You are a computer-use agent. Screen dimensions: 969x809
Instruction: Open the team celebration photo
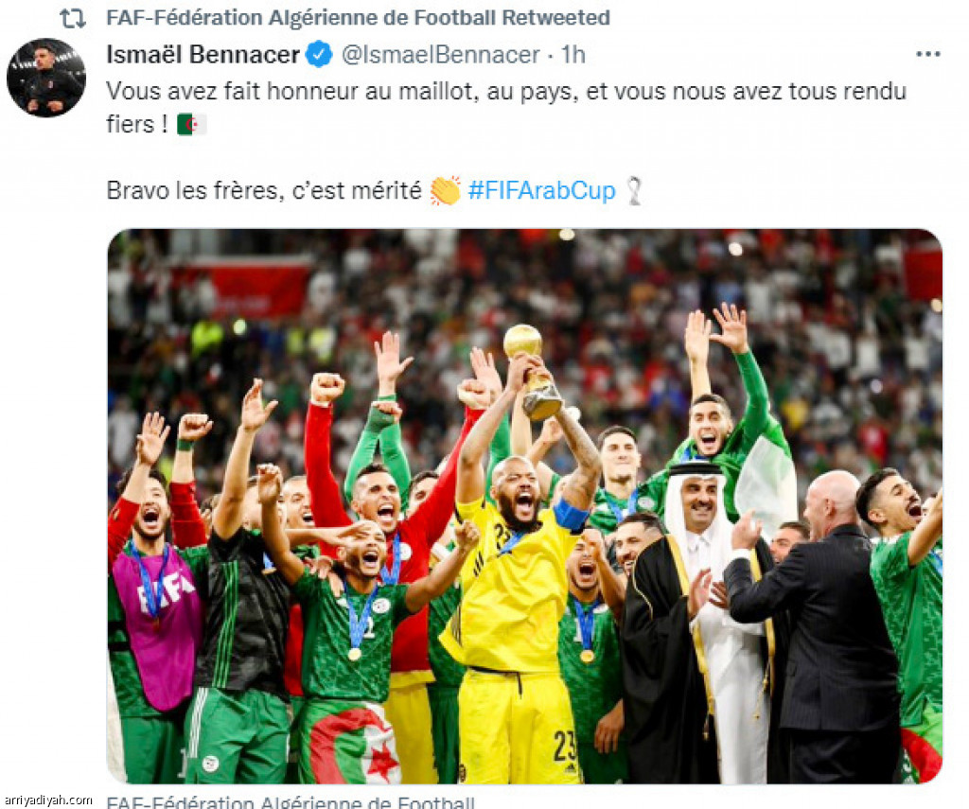coord(524,506)
